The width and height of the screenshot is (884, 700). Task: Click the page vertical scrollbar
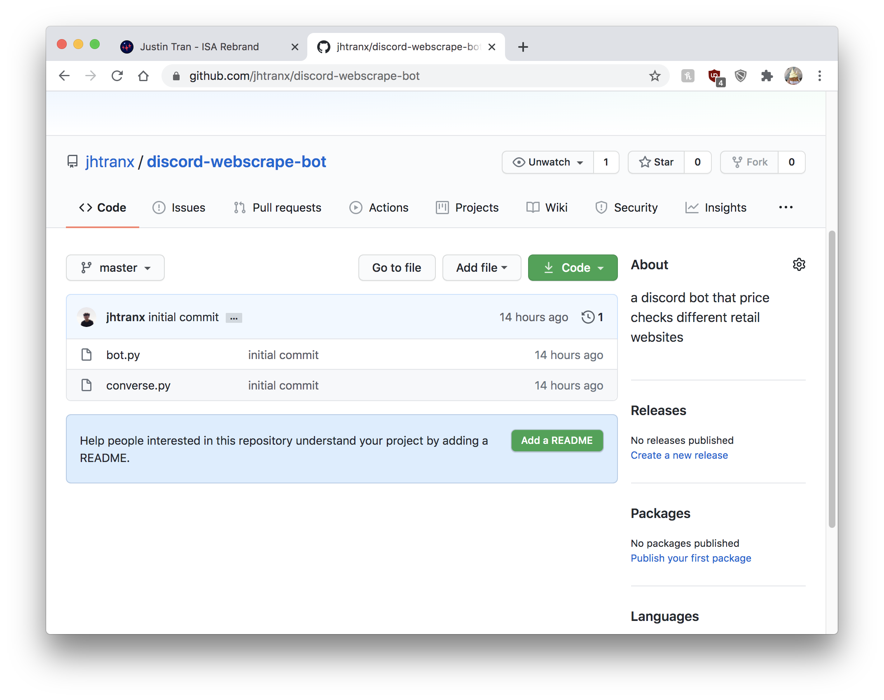pyautogui.click(x=832, y=379)
